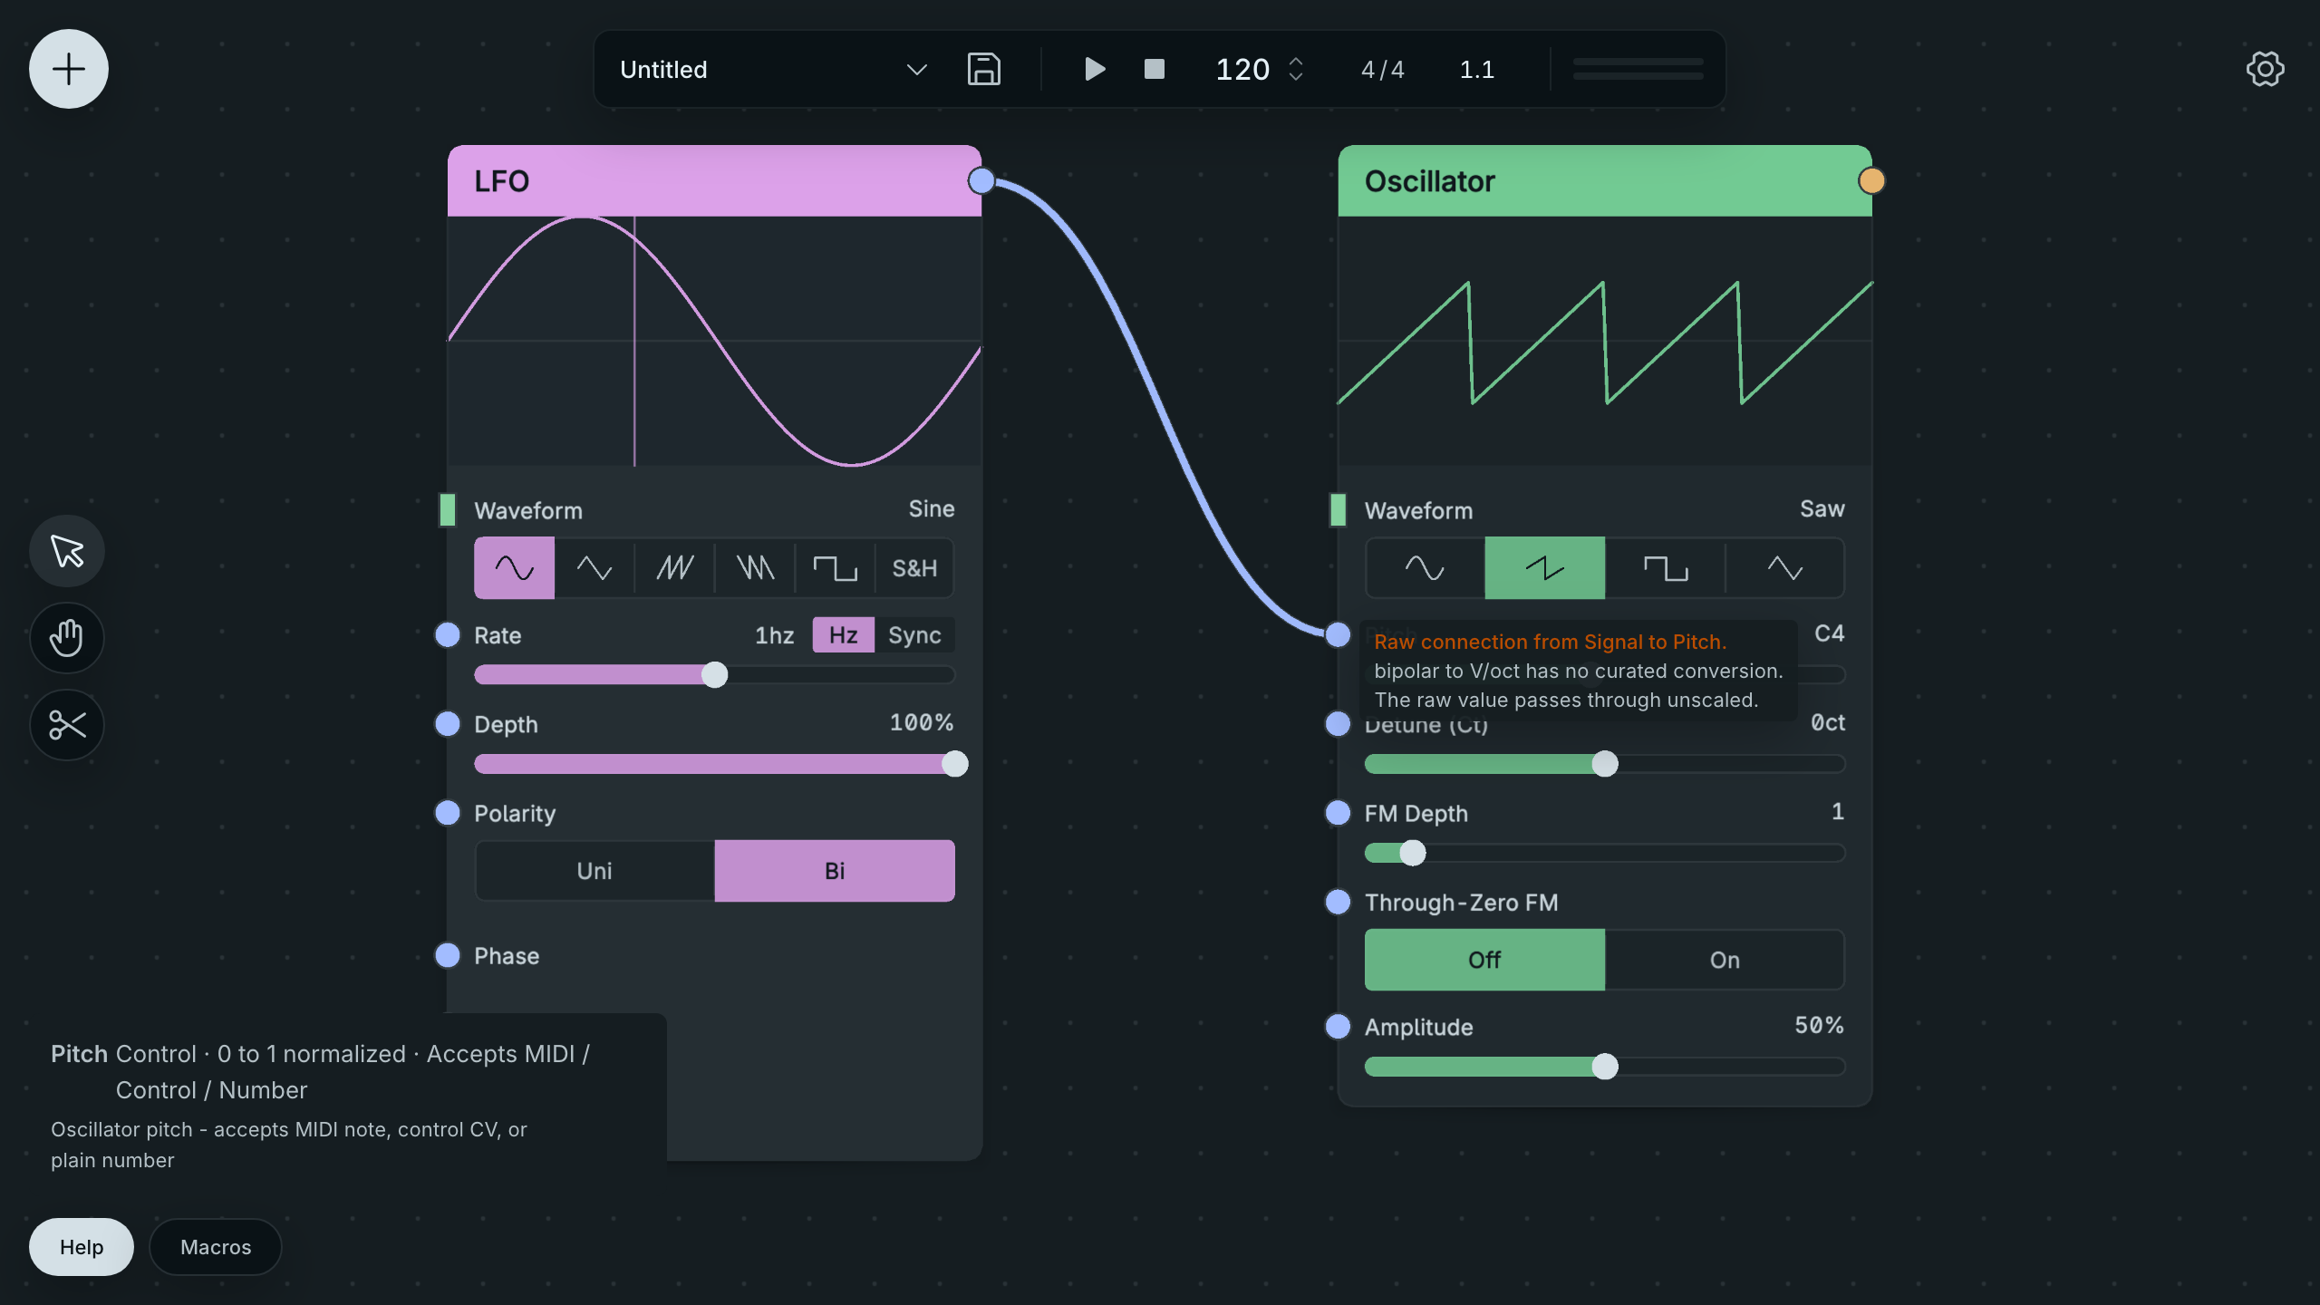The width and height of the screenshot is (2320, 1305).
Task: Set LFO rate mode to Hz
Action: coord(843,635)
